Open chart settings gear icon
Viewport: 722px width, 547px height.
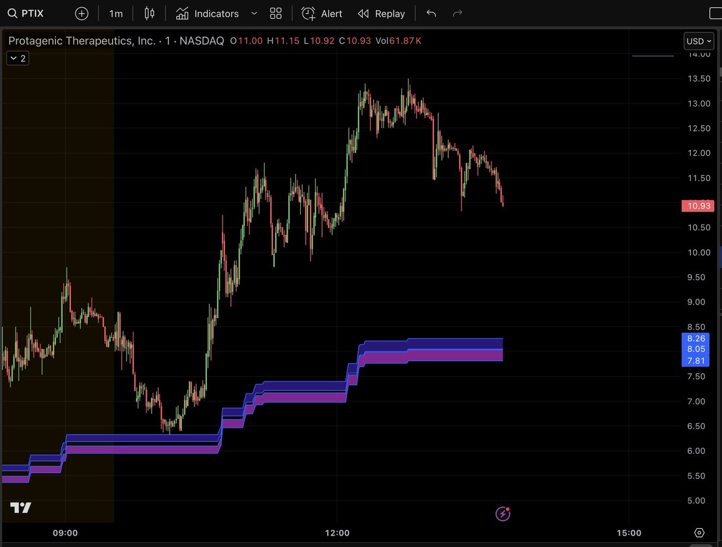pyautogui.click(x=699, y=533)
